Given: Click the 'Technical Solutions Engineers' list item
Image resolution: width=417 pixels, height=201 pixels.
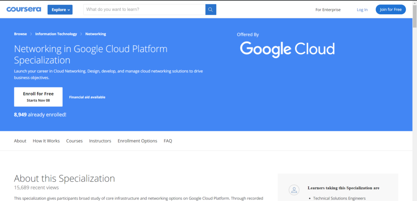Looking at the screenshot, I should (339, 198).
